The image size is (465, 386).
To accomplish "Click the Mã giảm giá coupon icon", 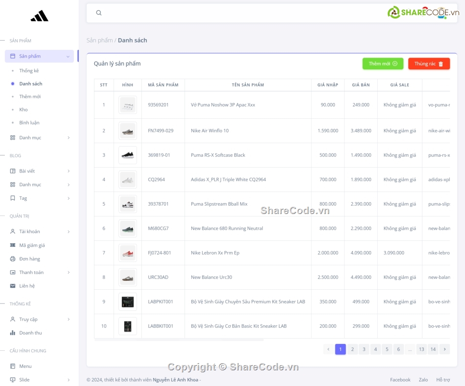I will [x=12, y=245].
